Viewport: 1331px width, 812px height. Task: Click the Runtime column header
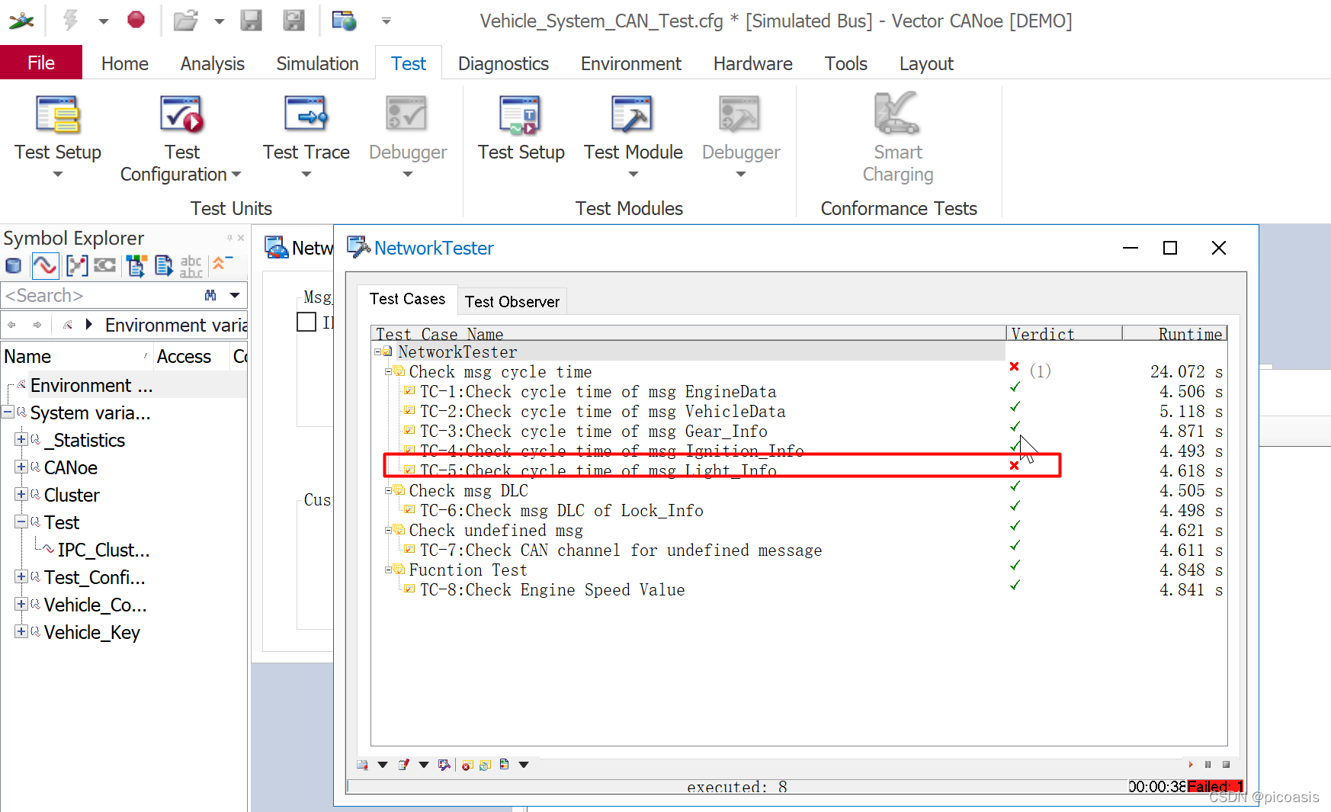click(1175, 333)
